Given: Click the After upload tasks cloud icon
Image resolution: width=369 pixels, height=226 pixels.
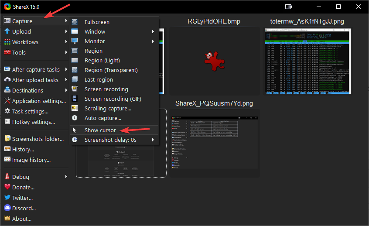Looking at the screenshot, I should coord(7,79).
